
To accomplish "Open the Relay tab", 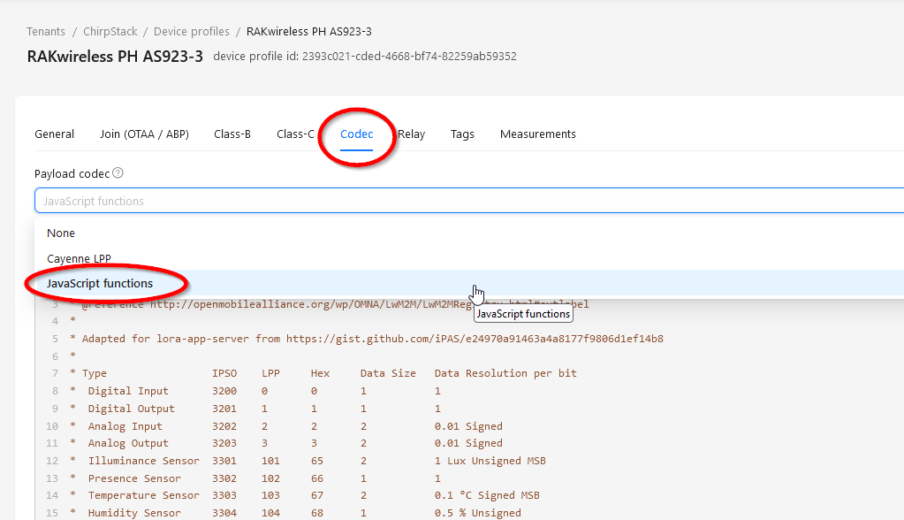I will pyautogui.click(x=411, y=134).
